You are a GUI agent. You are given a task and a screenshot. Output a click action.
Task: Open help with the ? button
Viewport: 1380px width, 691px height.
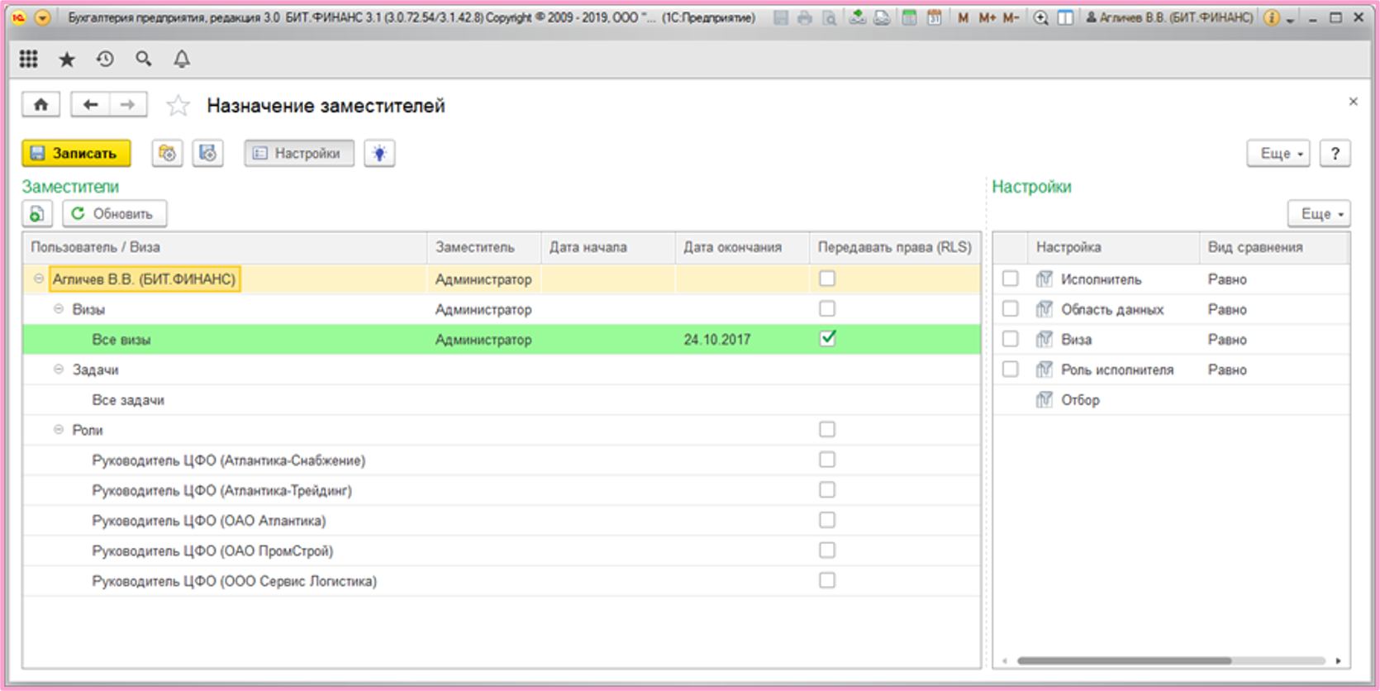tap(1335, 153)
